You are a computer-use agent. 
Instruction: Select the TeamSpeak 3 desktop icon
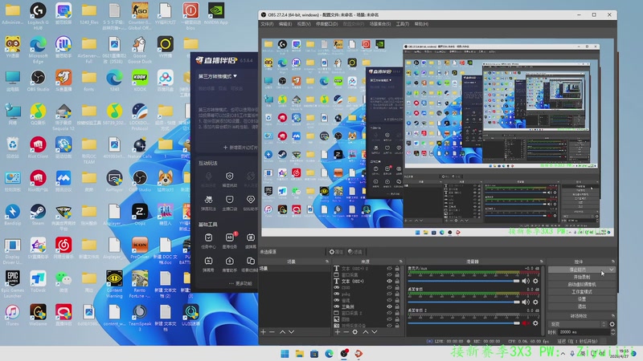(139, 318)
